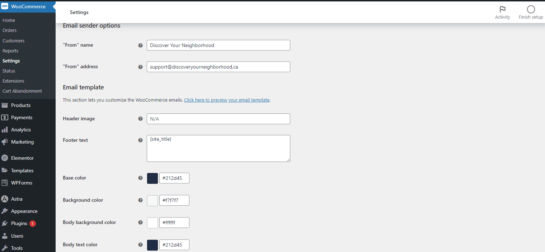Open the Analytics menu in sidebar
This screenshot has width=545, height=252.
[21, 130]
